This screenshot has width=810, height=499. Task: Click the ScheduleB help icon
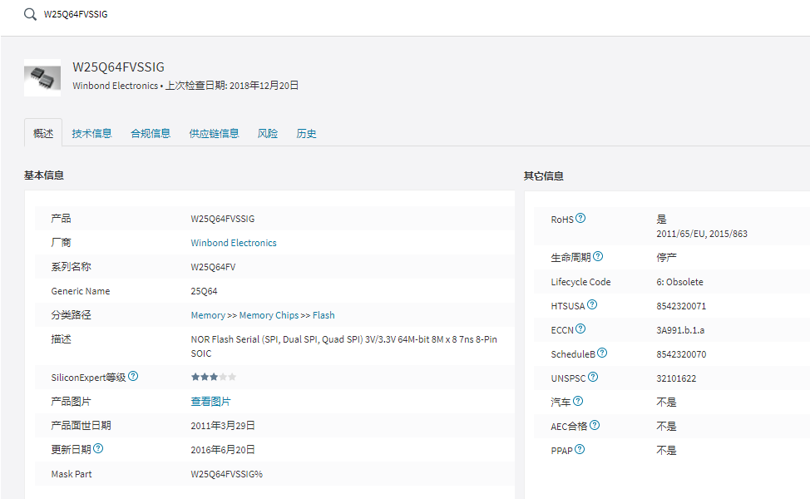[x=602, y=353]
